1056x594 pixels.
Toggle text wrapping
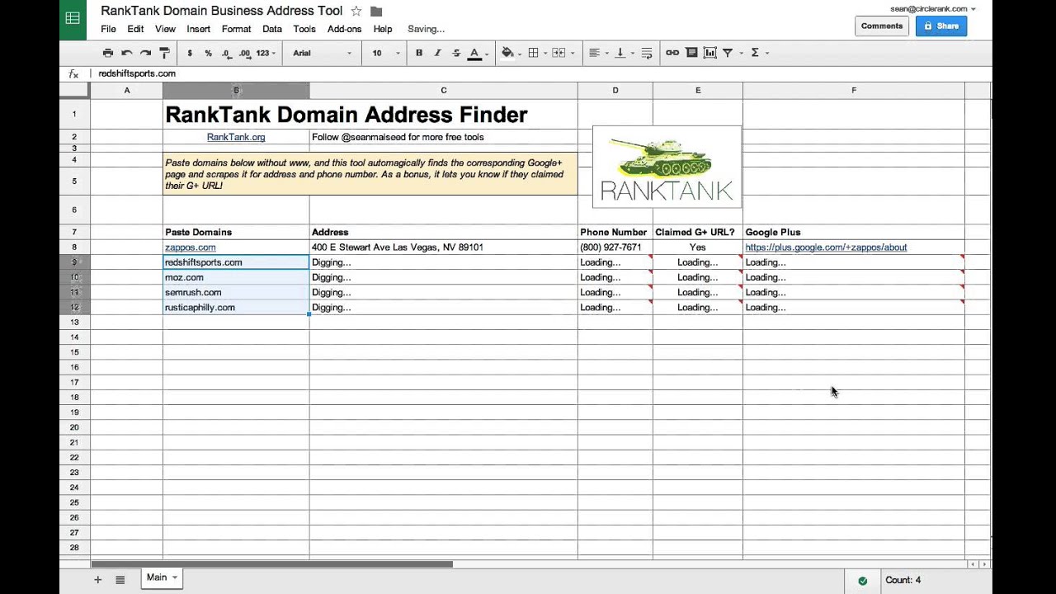click(x=647, y=53)
